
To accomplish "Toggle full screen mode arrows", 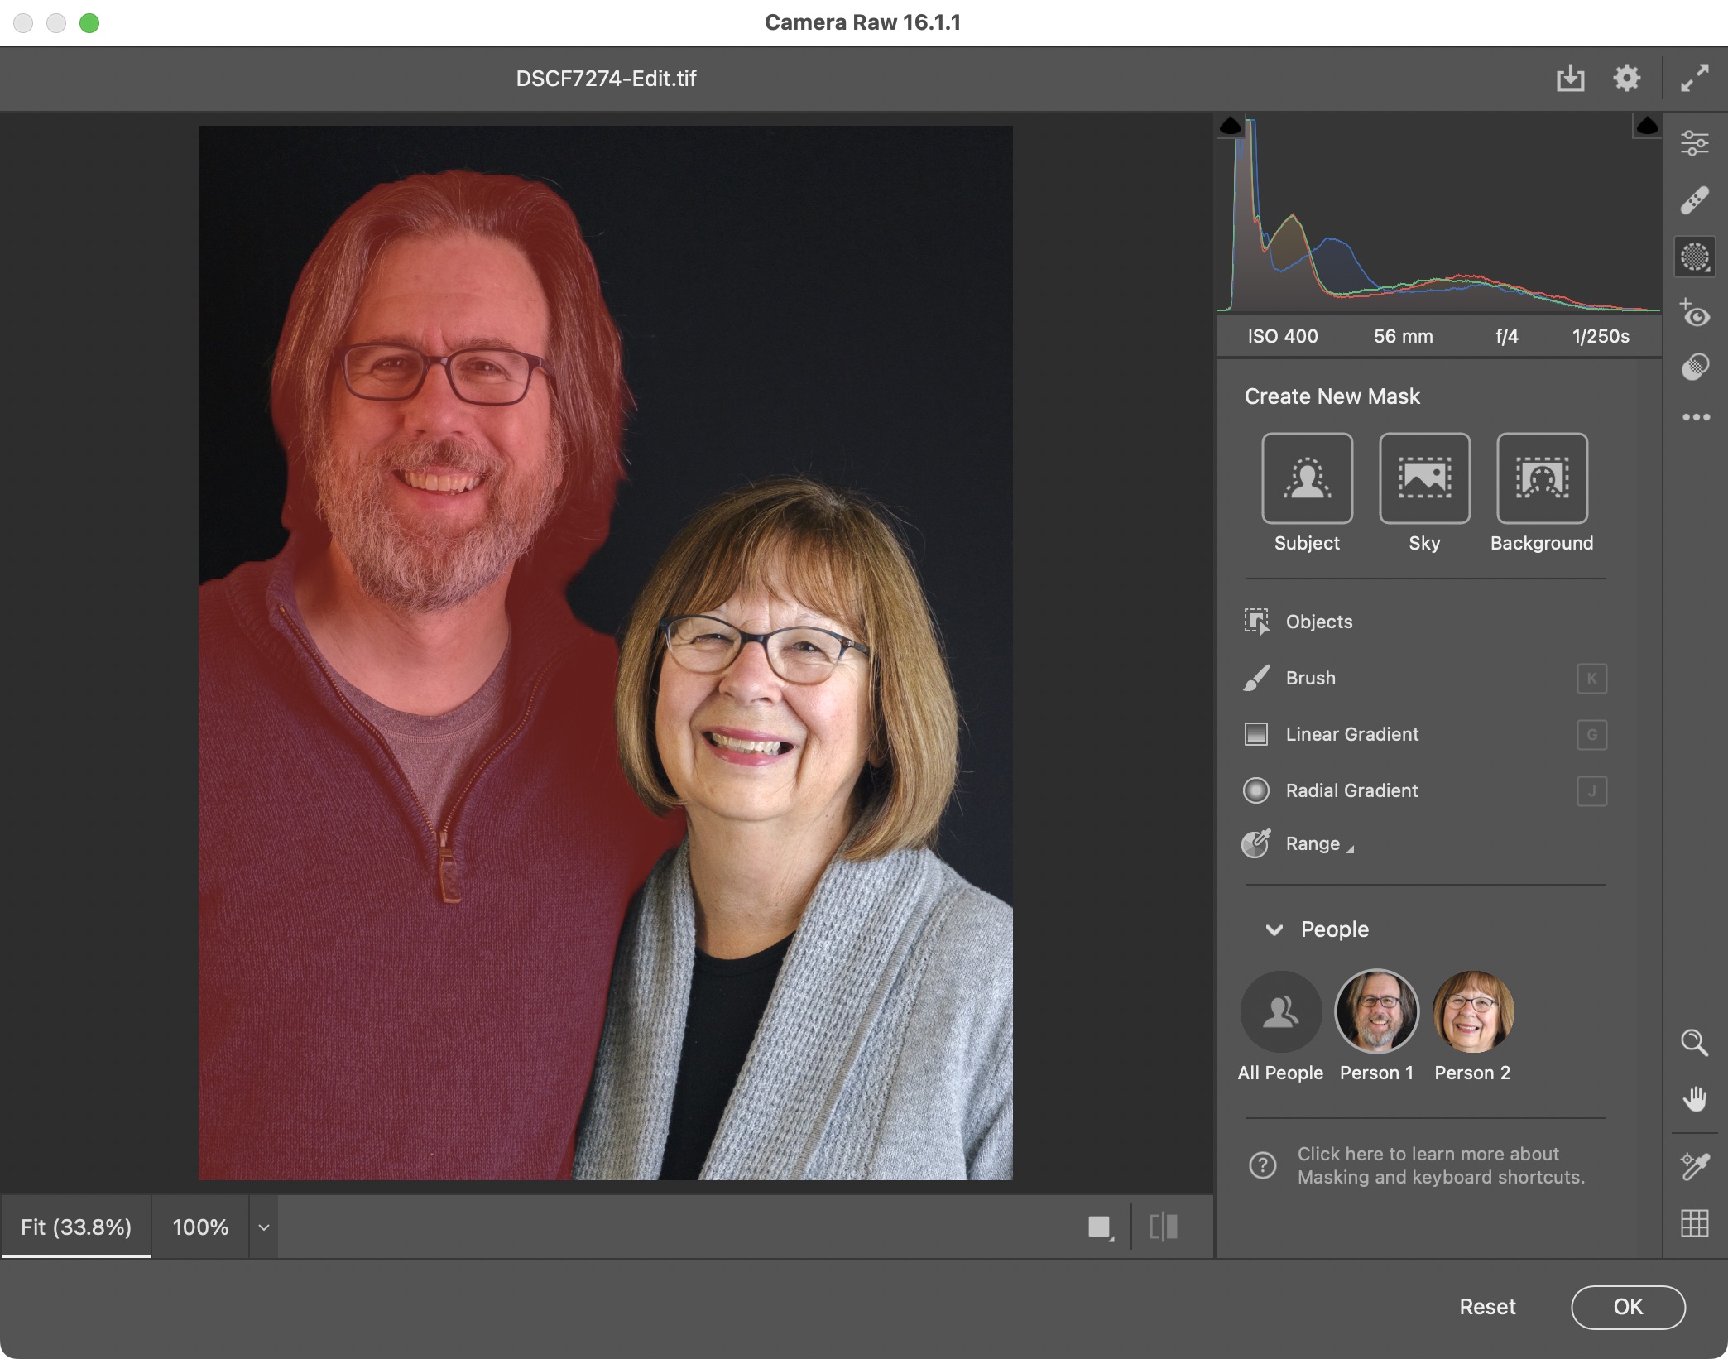I will 1694,78.
